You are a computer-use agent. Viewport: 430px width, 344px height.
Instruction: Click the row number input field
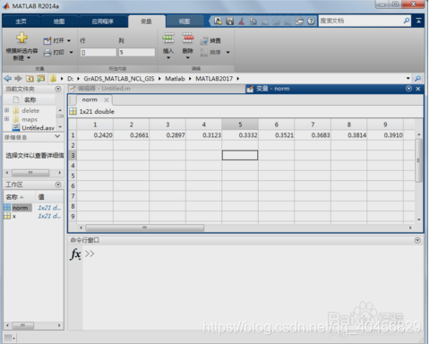click(99, 52)
